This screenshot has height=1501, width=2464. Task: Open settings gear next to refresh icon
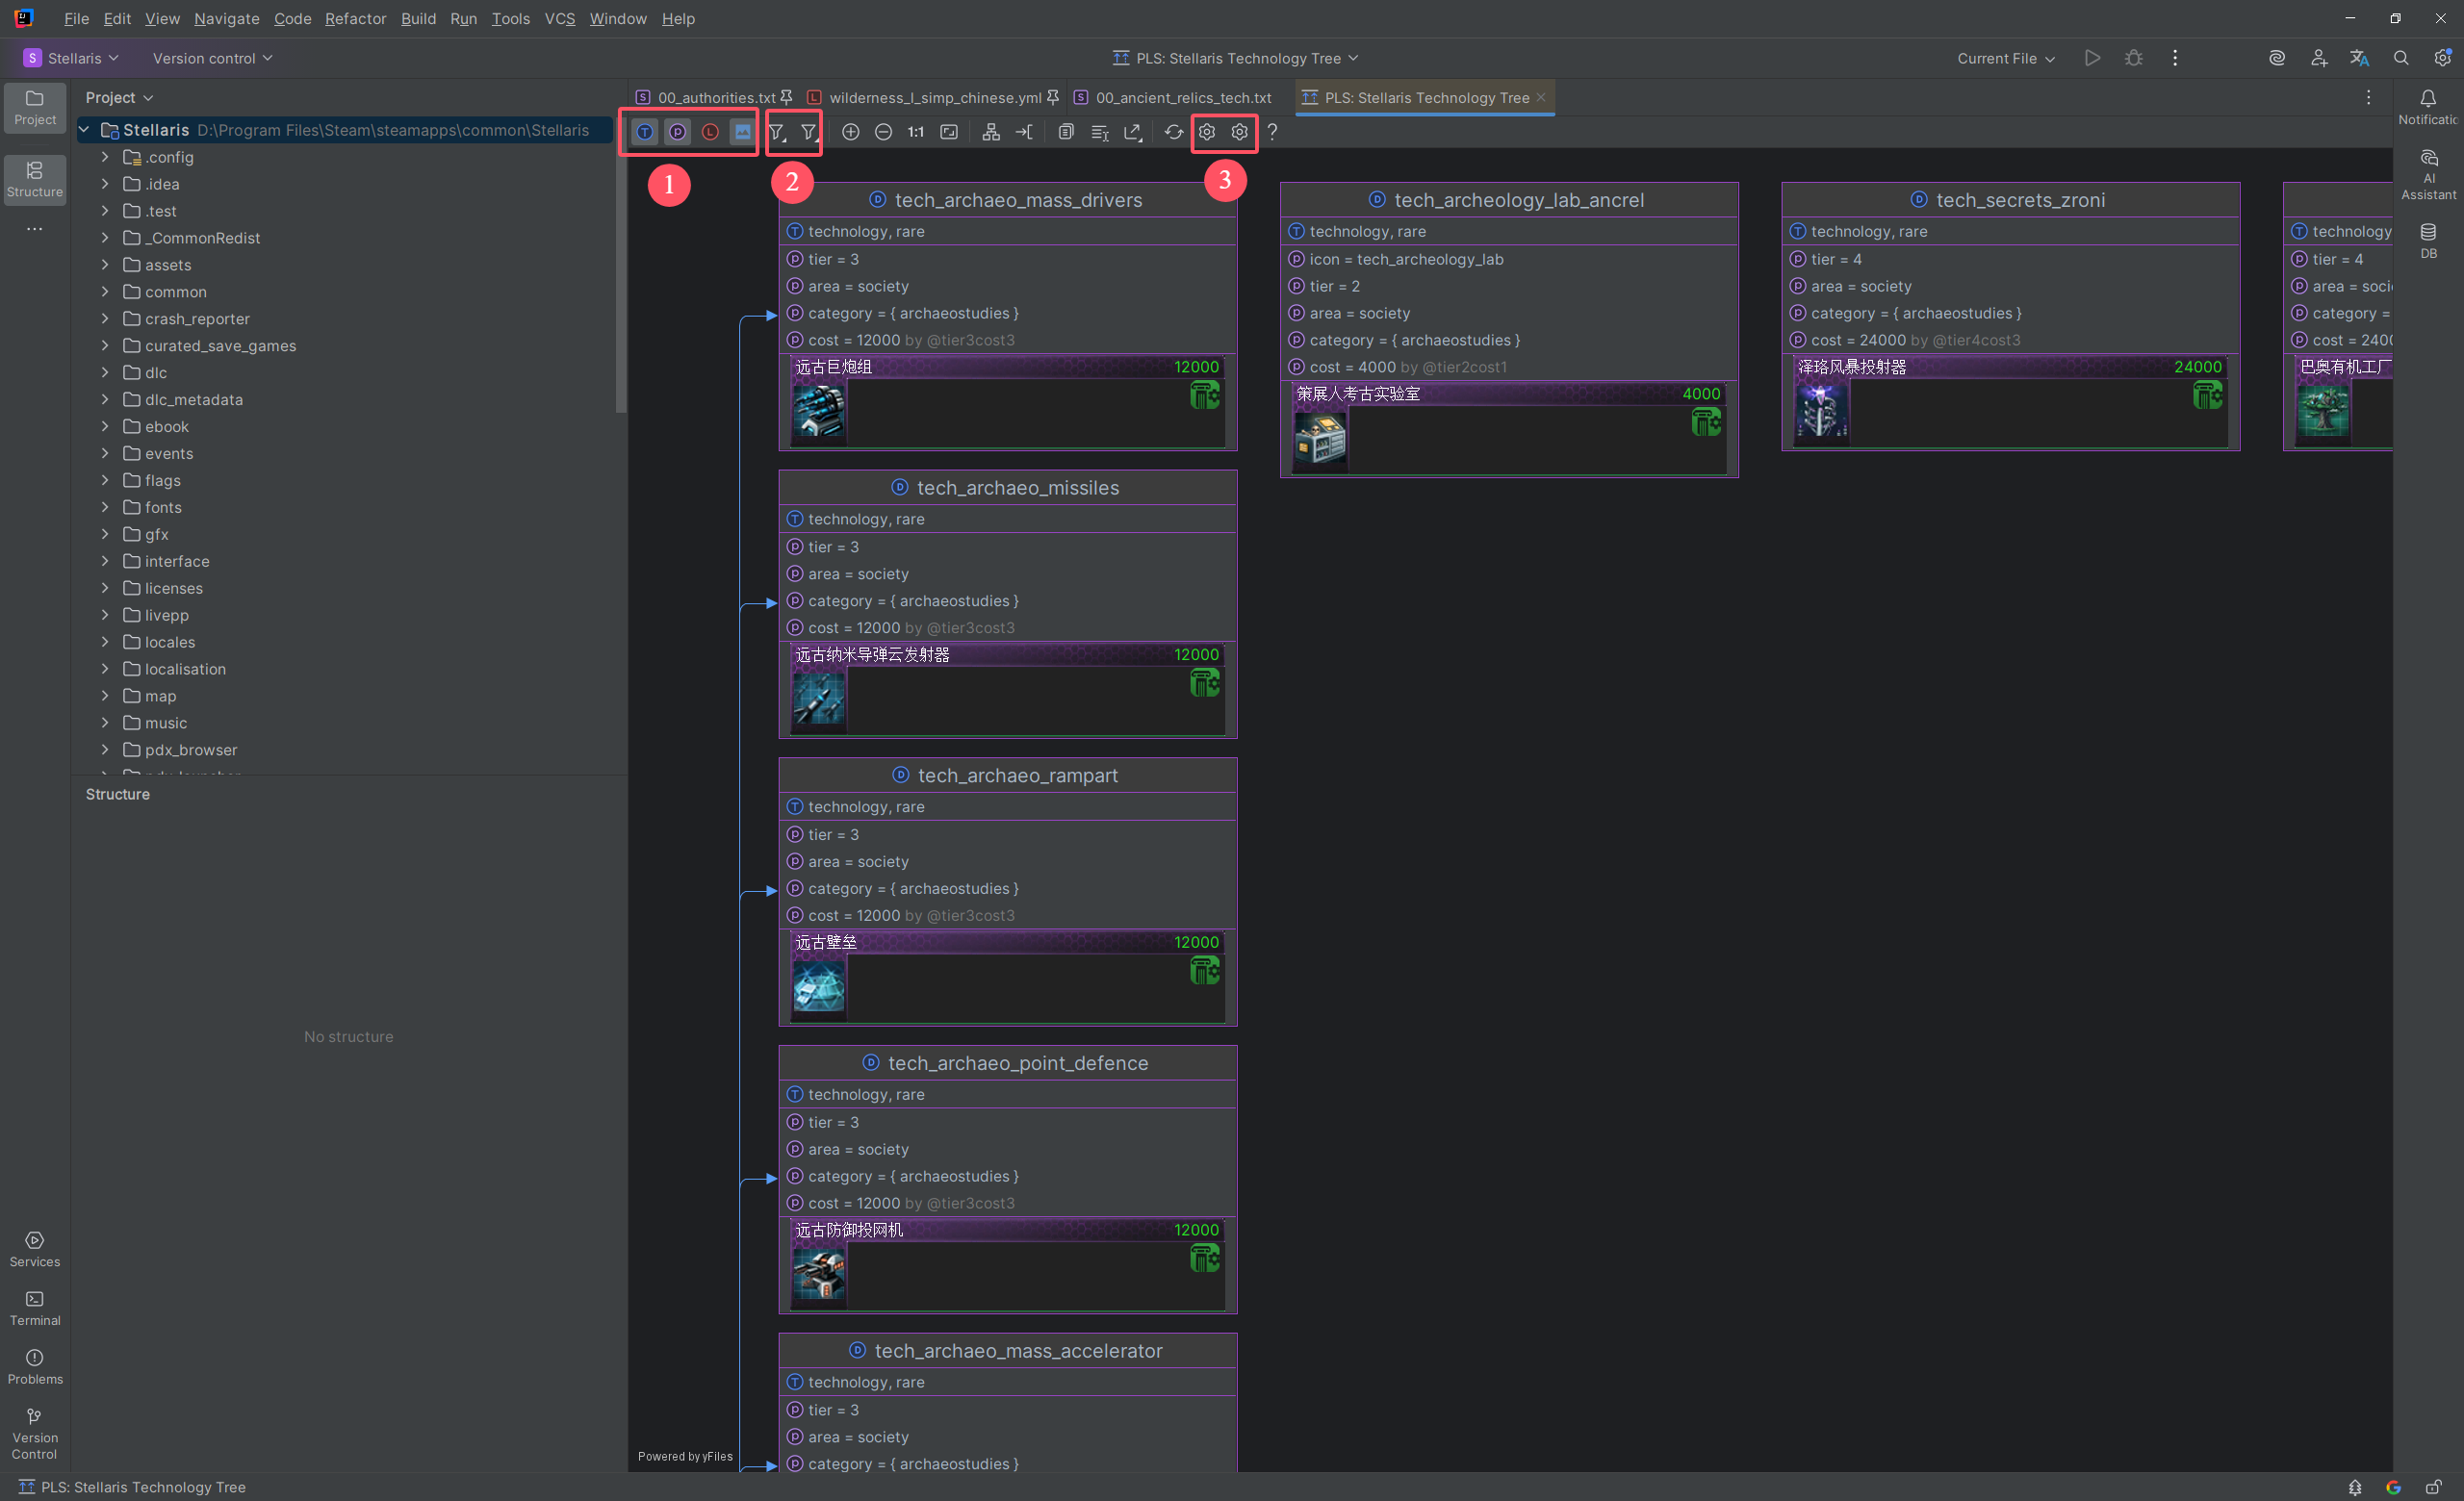click(x=1207, y=132)
